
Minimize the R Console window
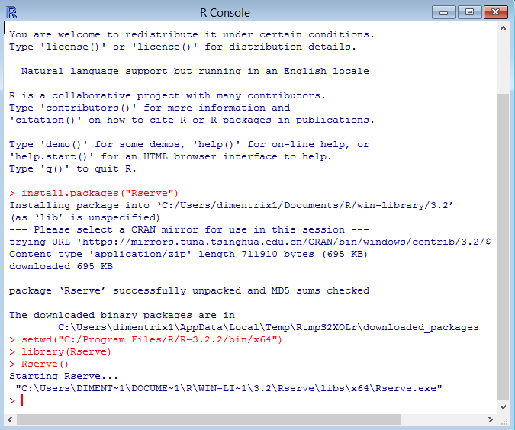point(444,12)
